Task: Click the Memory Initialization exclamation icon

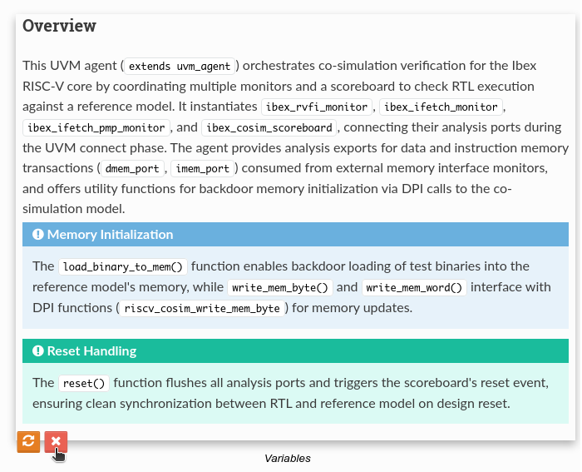Action: click(37, 235)
